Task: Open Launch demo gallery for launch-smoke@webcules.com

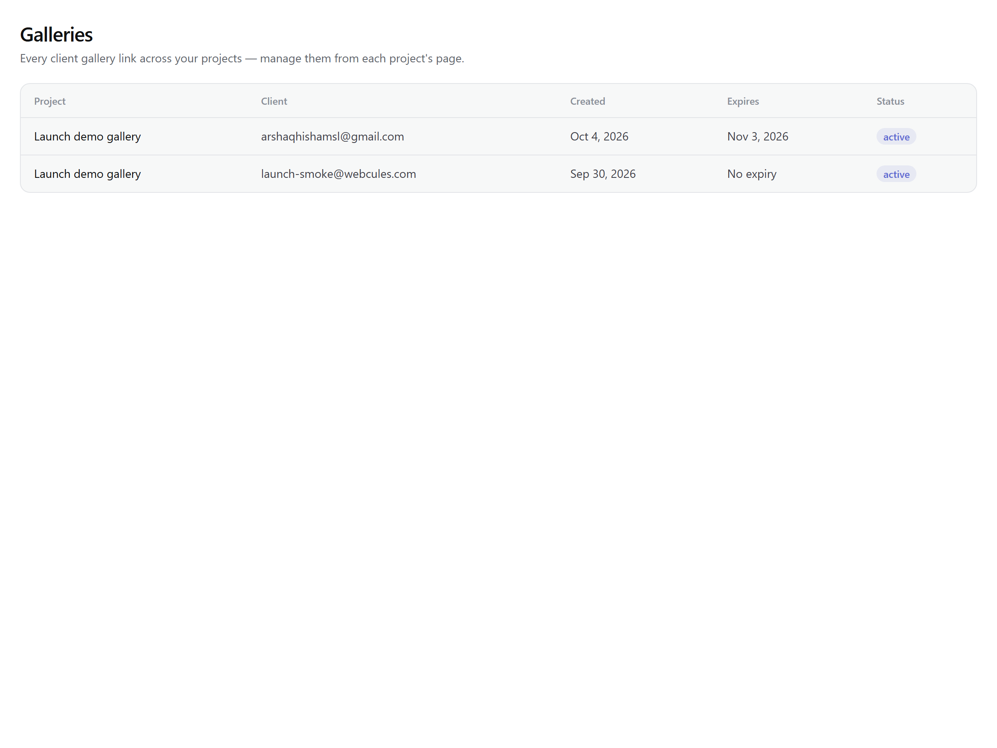Action: [87, 174]
